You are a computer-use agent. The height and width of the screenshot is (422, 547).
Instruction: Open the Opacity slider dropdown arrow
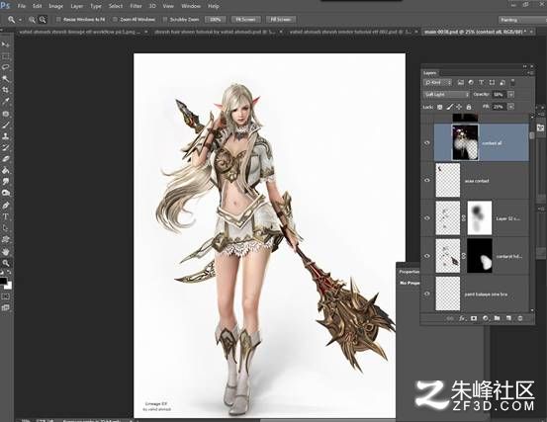[x=511, y=95]
